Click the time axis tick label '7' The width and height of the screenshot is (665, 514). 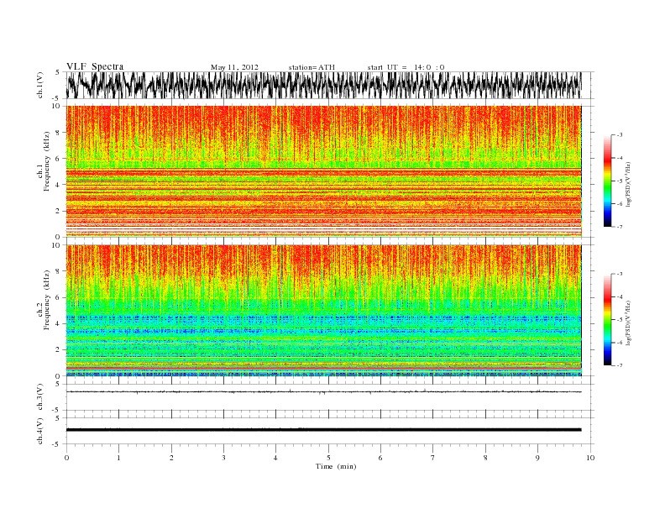tap(433, 458)
